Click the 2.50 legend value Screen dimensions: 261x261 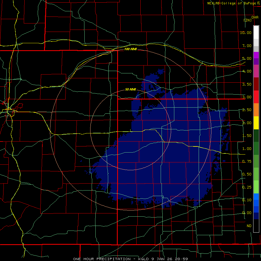[247, 110]
